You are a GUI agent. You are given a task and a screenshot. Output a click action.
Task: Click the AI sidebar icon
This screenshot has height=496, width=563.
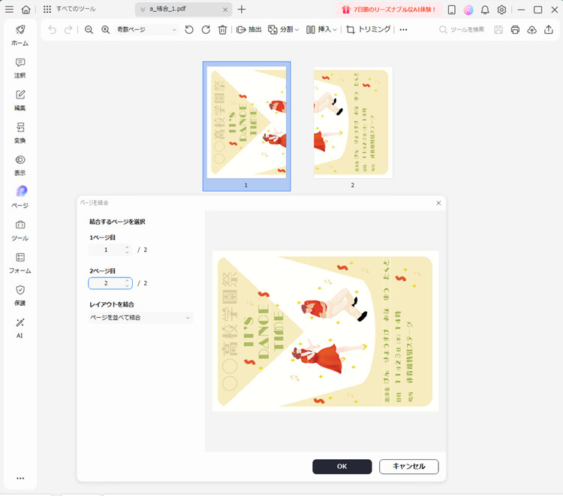20,327
